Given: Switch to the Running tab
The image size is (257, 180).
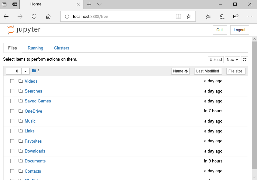Looking at the screenshot, I should pyautogui.click(x=35, y=48).
